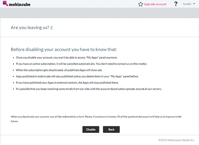Click the ©2015 Mobimento Mobile S.L. footer text
This screenshot has width=199, height=145.
pos(177,140)
